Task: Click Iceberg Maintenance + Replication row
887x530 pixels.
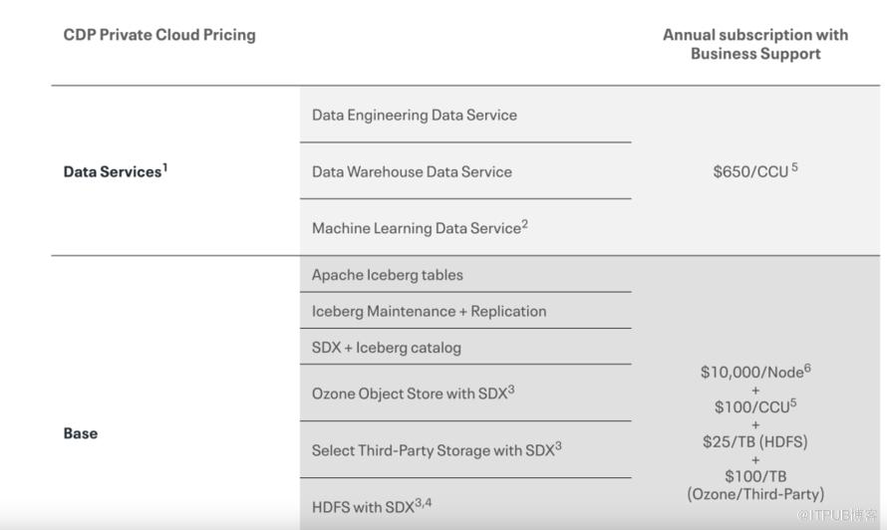Action: click(x=429, y=311)
